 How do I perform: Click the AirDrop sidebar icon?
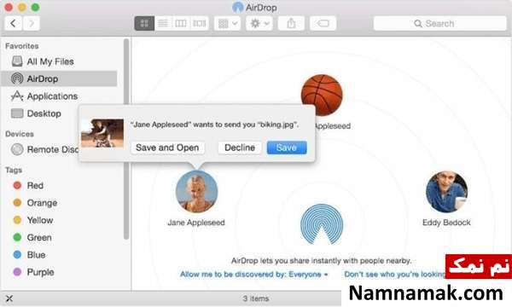[x=17, y=78]
